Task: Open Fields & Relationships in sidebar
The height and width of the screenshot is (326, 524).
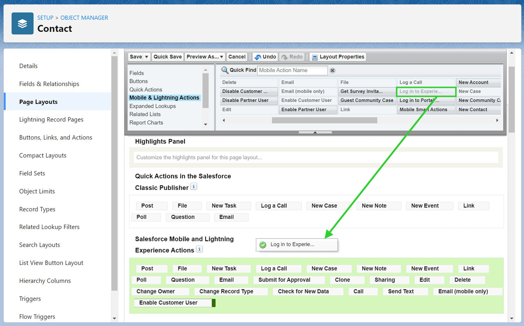Action: tap(49, 84)
